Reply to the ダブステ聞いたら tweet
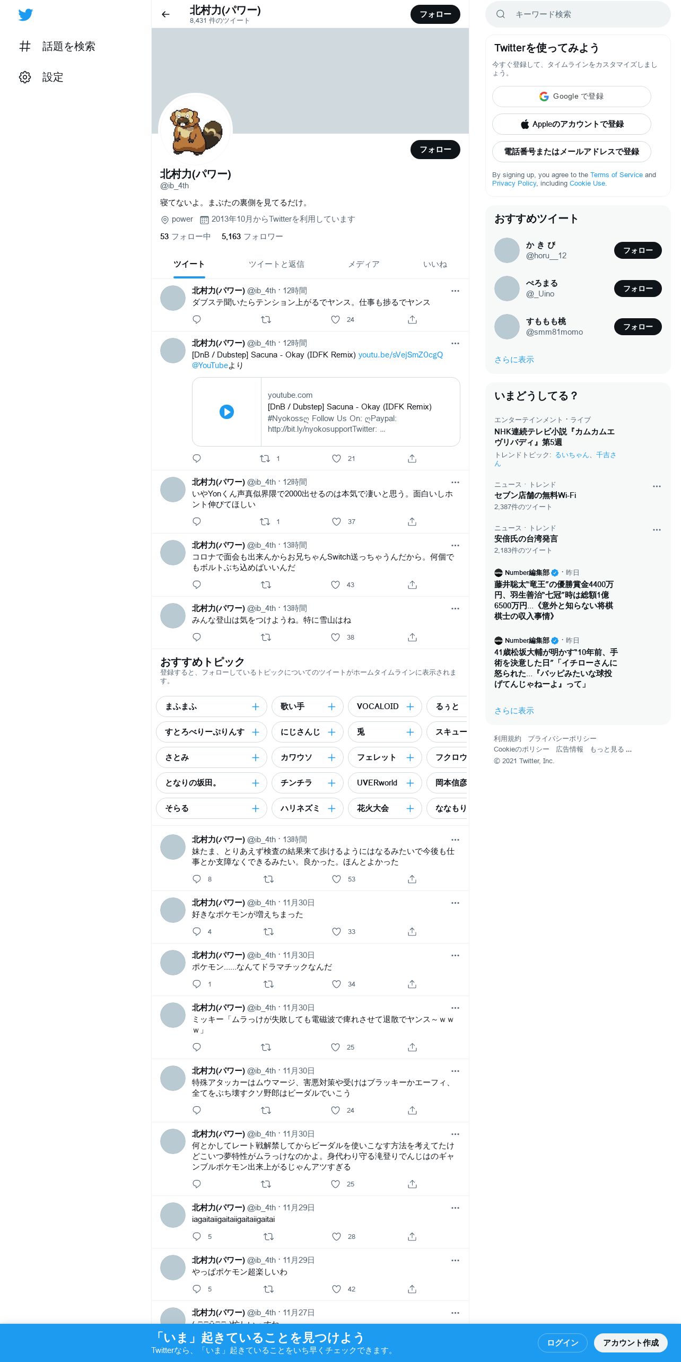Screen dimensions: 681x1362 click(197, 319)
